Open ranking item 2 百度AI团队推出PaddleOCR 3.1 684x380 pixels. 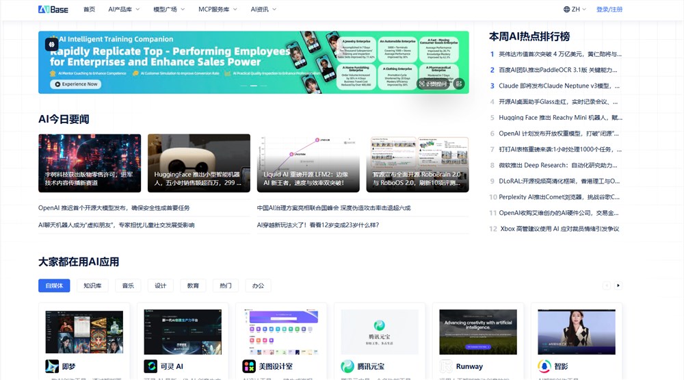[x=555, y=70]
